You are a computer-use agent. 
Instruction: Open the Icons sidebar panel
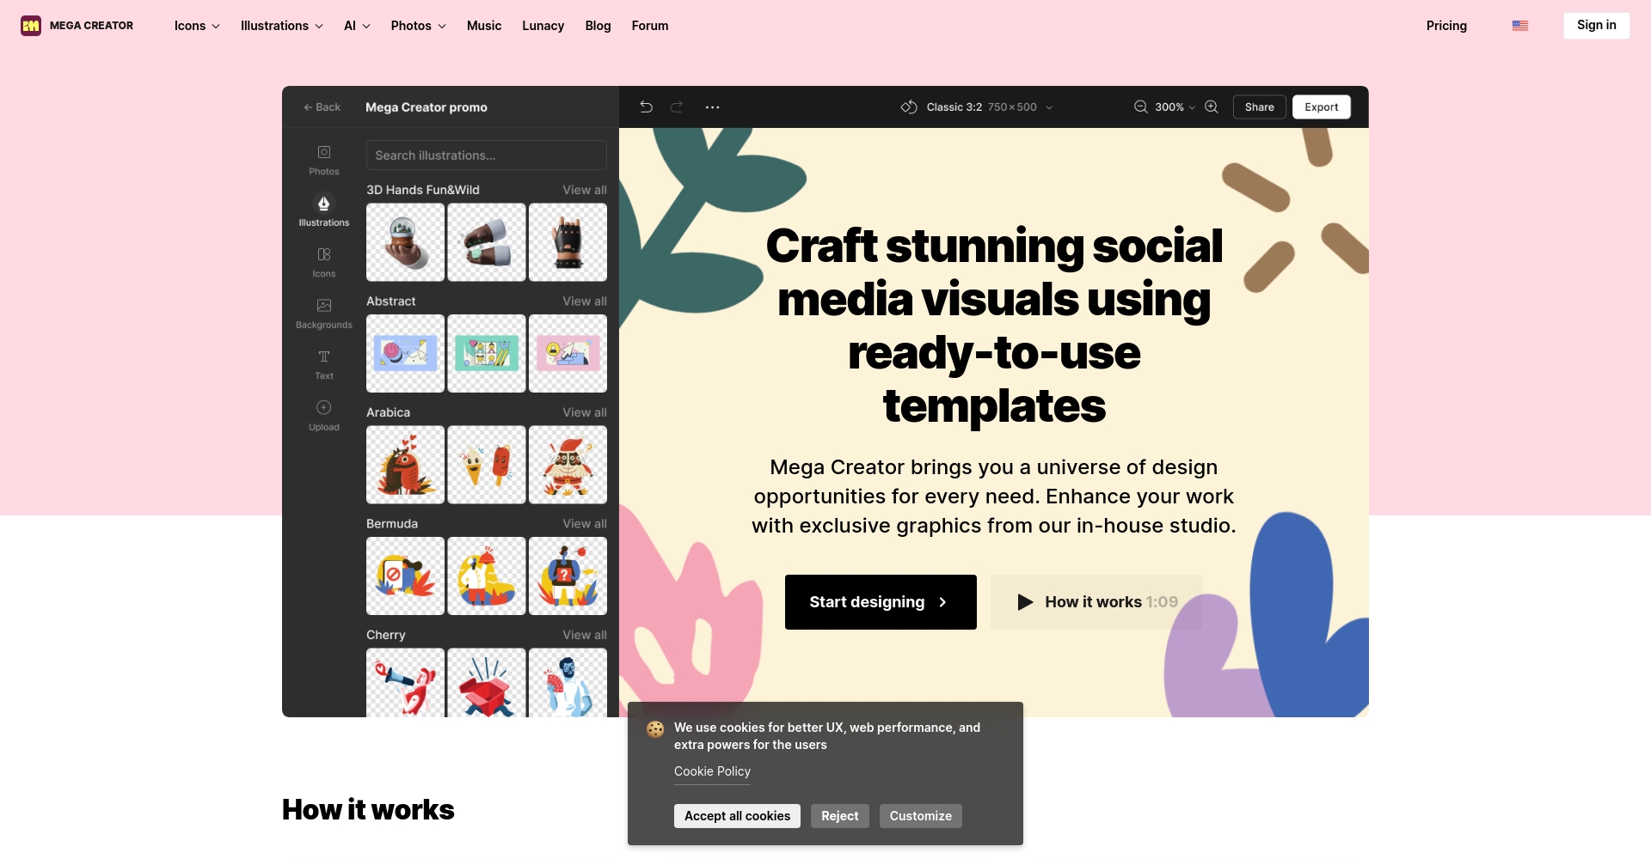pyautogui.click(x=324, y=254)
